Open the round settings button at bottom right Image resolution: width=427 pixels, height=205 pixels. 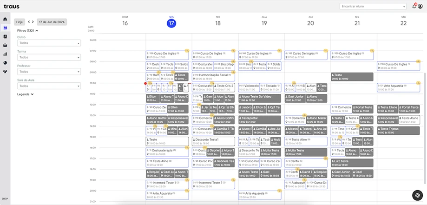(417, 195)
